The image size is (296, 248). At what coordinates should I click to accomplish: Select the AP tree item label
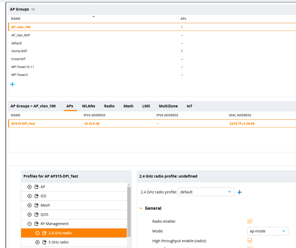point(43,187)
